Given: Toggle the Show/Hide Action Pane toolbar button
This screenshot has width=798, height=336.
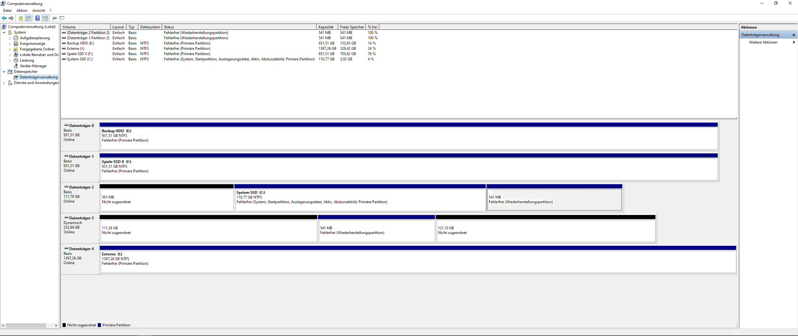Looking at the screenshot, I should point(45,18).
